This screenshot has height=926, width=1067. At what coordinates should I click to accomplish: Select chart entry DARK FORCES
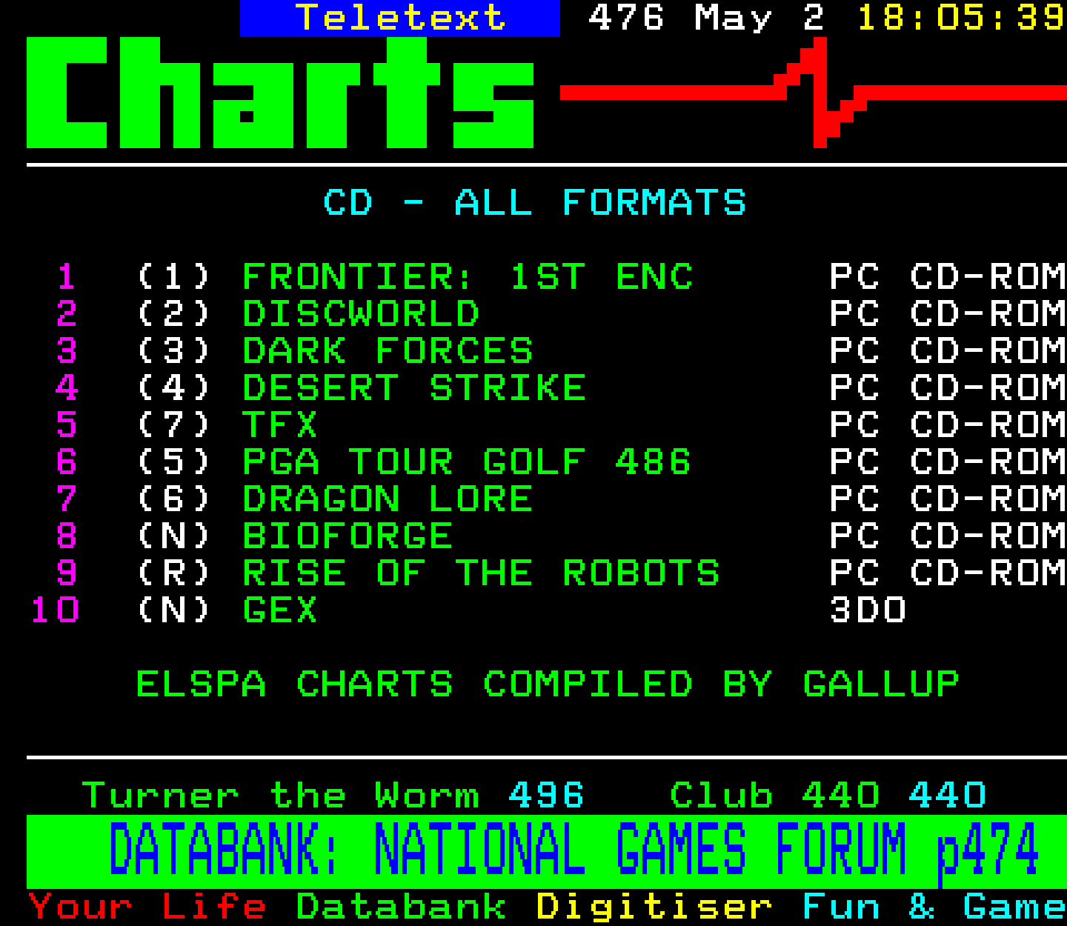coord(388,351)
